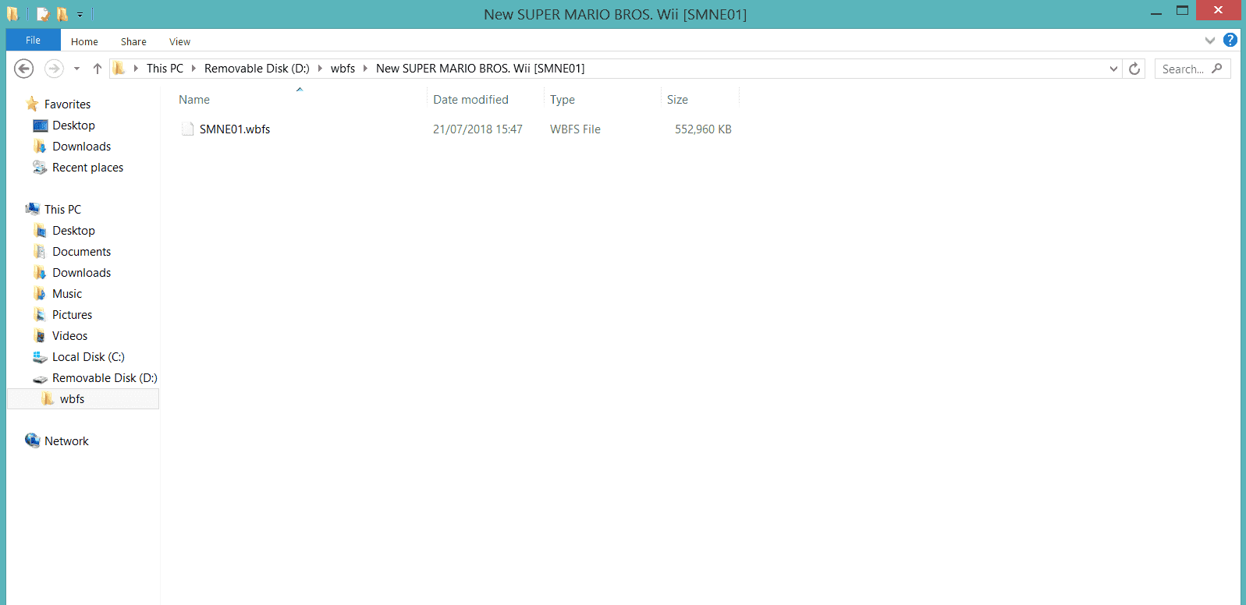This screenshot has width=1246, height=605.
Task: Click the Downloads icon under Favorites
Action: pyautogui.click(x=41, y=147)
